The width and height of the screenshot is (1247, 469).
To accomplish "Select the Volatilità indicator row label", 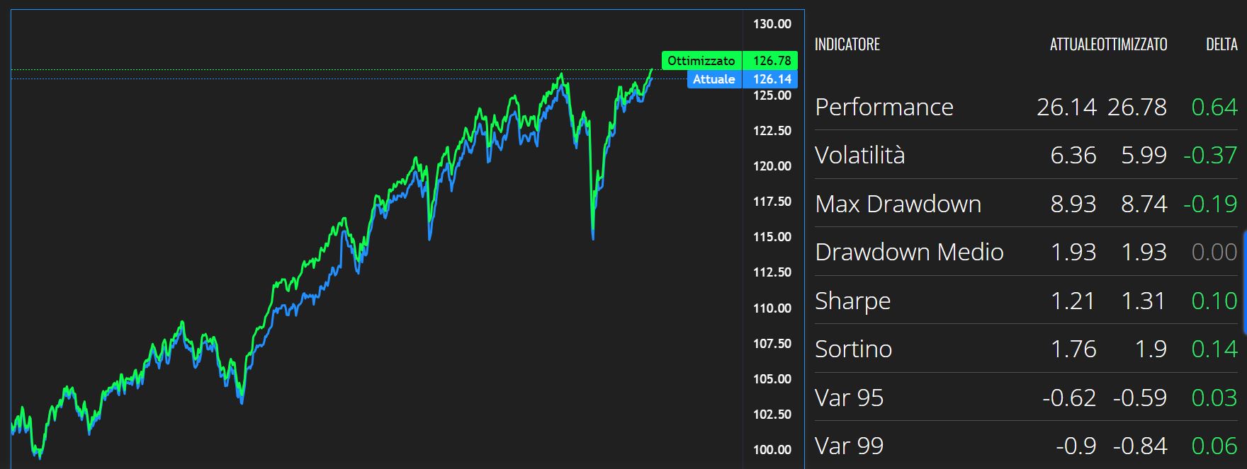I will pos(859,155).
